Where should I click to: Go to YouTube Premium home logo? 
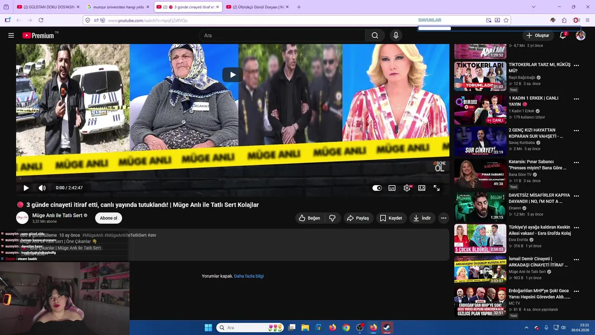point(38,35)
